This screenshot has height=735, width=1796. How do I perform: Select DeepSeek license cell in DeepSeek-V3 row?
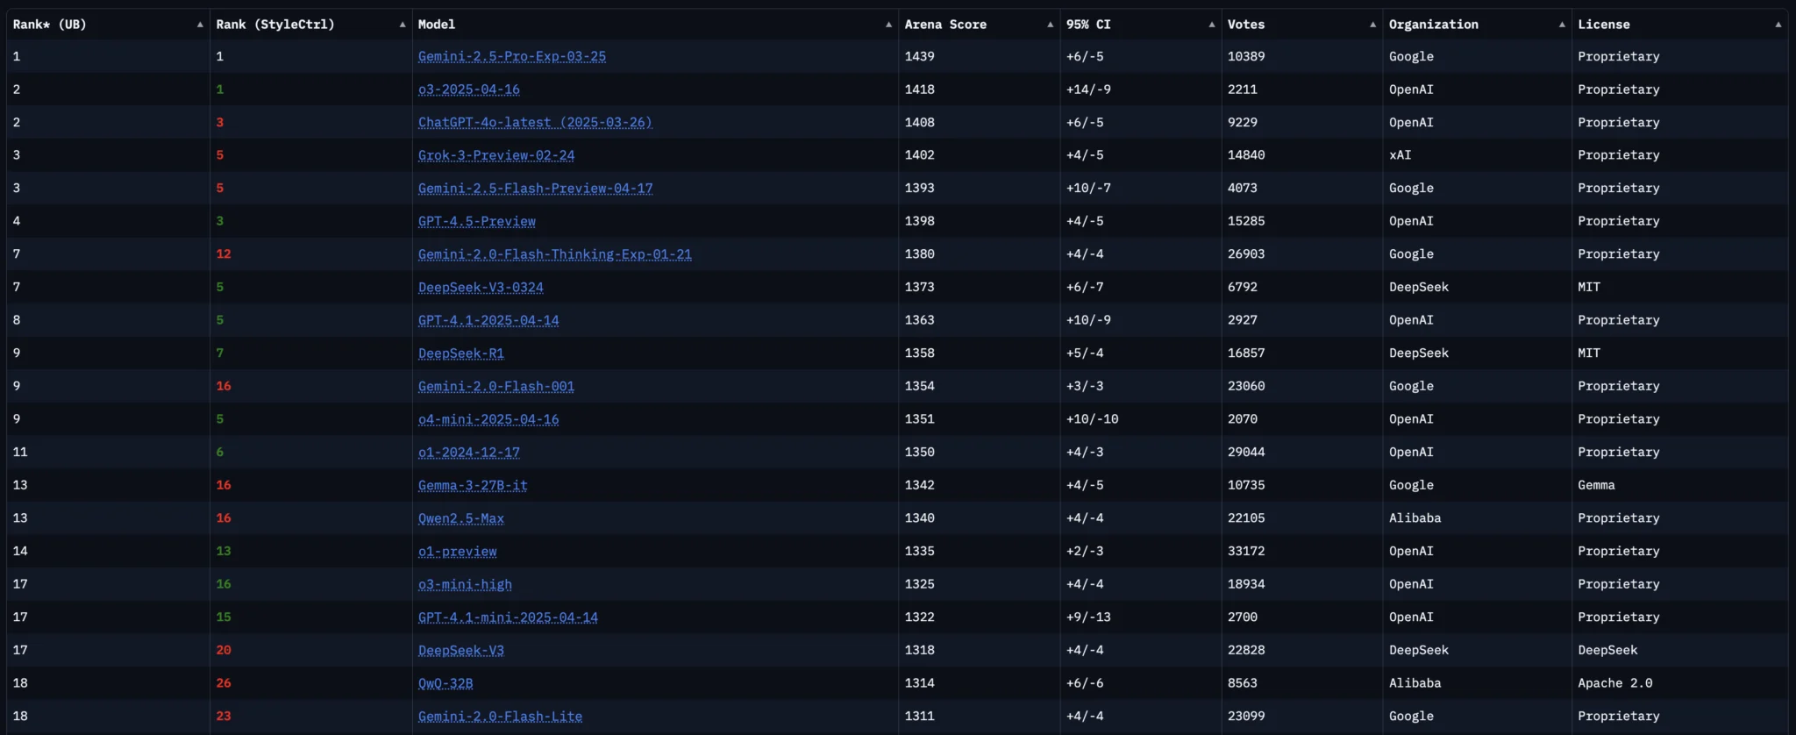1607,651
